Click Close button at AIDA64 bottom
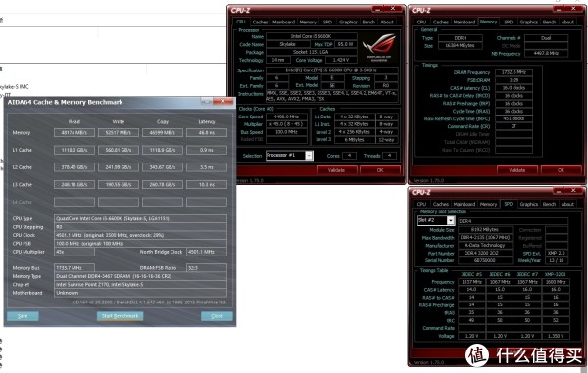 [217, 316]
